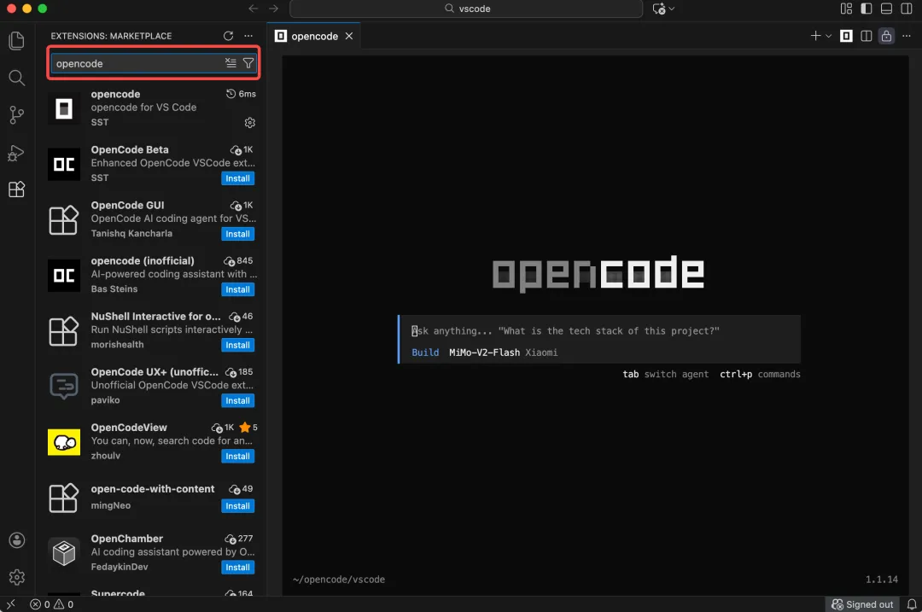Open the Extensions view icon
This screenshot has height=612, width=922.
16,189
